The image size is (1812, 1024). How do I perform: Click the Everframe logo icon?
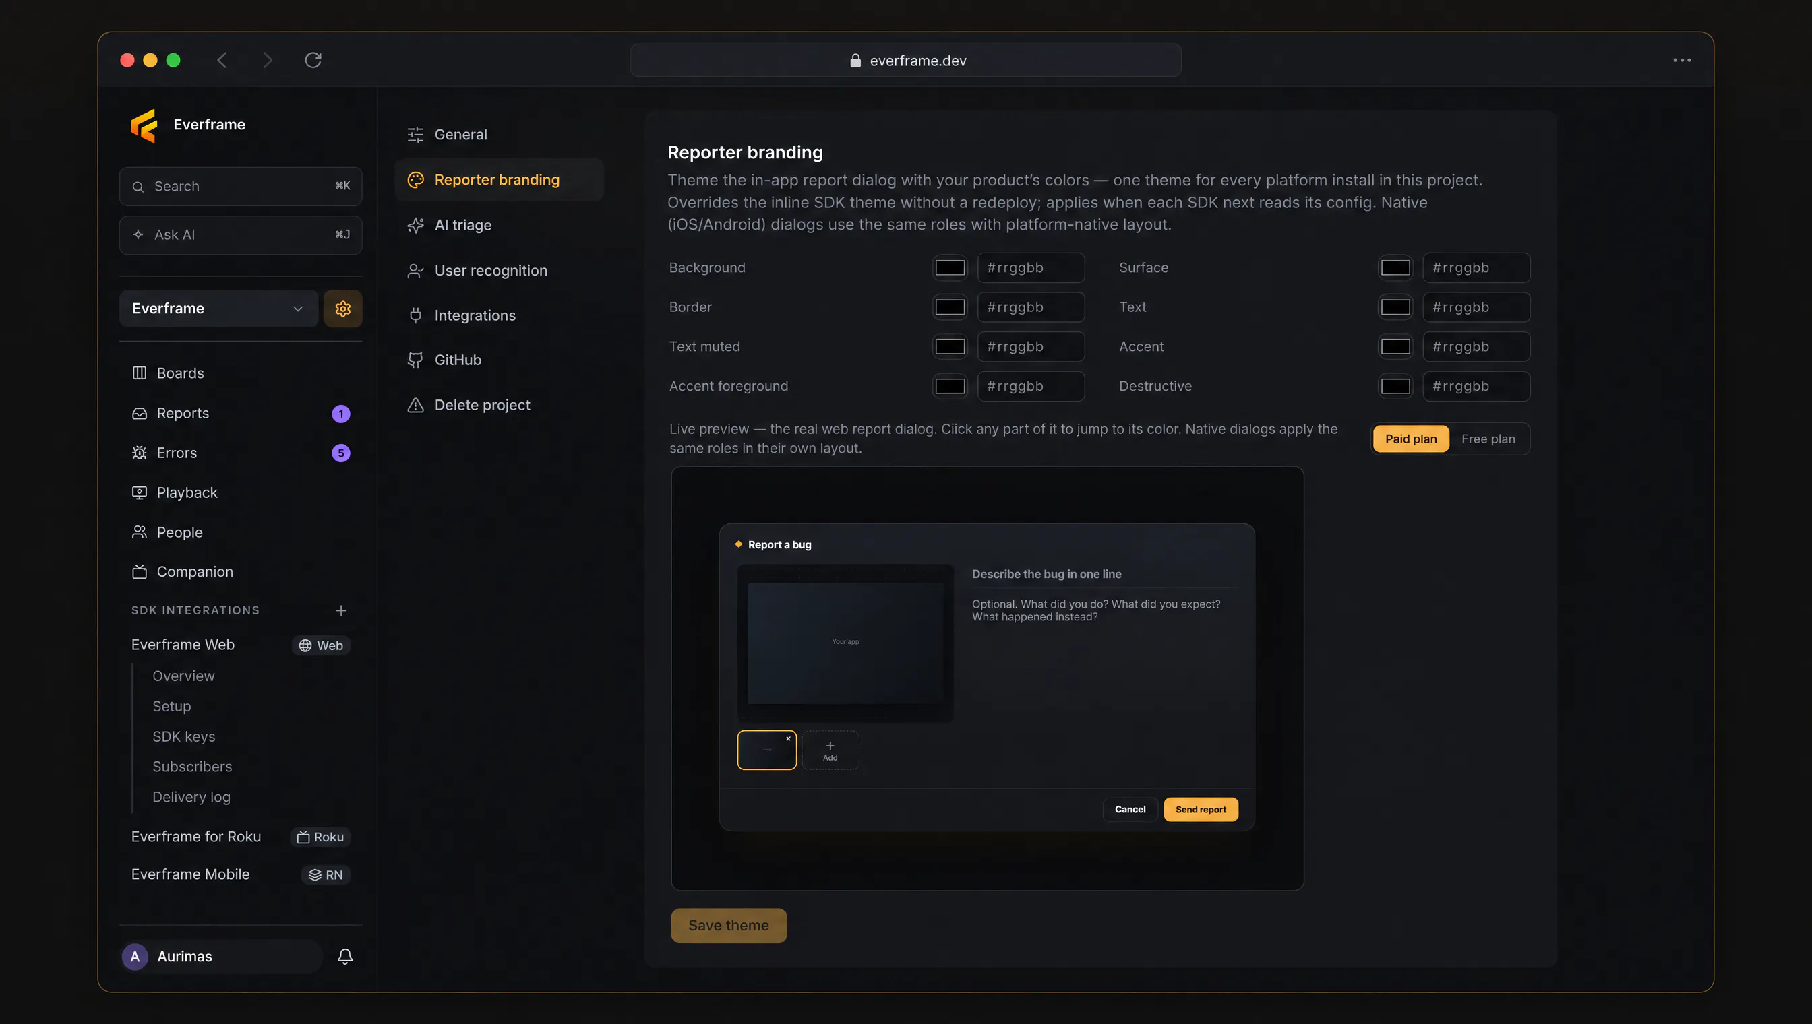tap(144, 125)
